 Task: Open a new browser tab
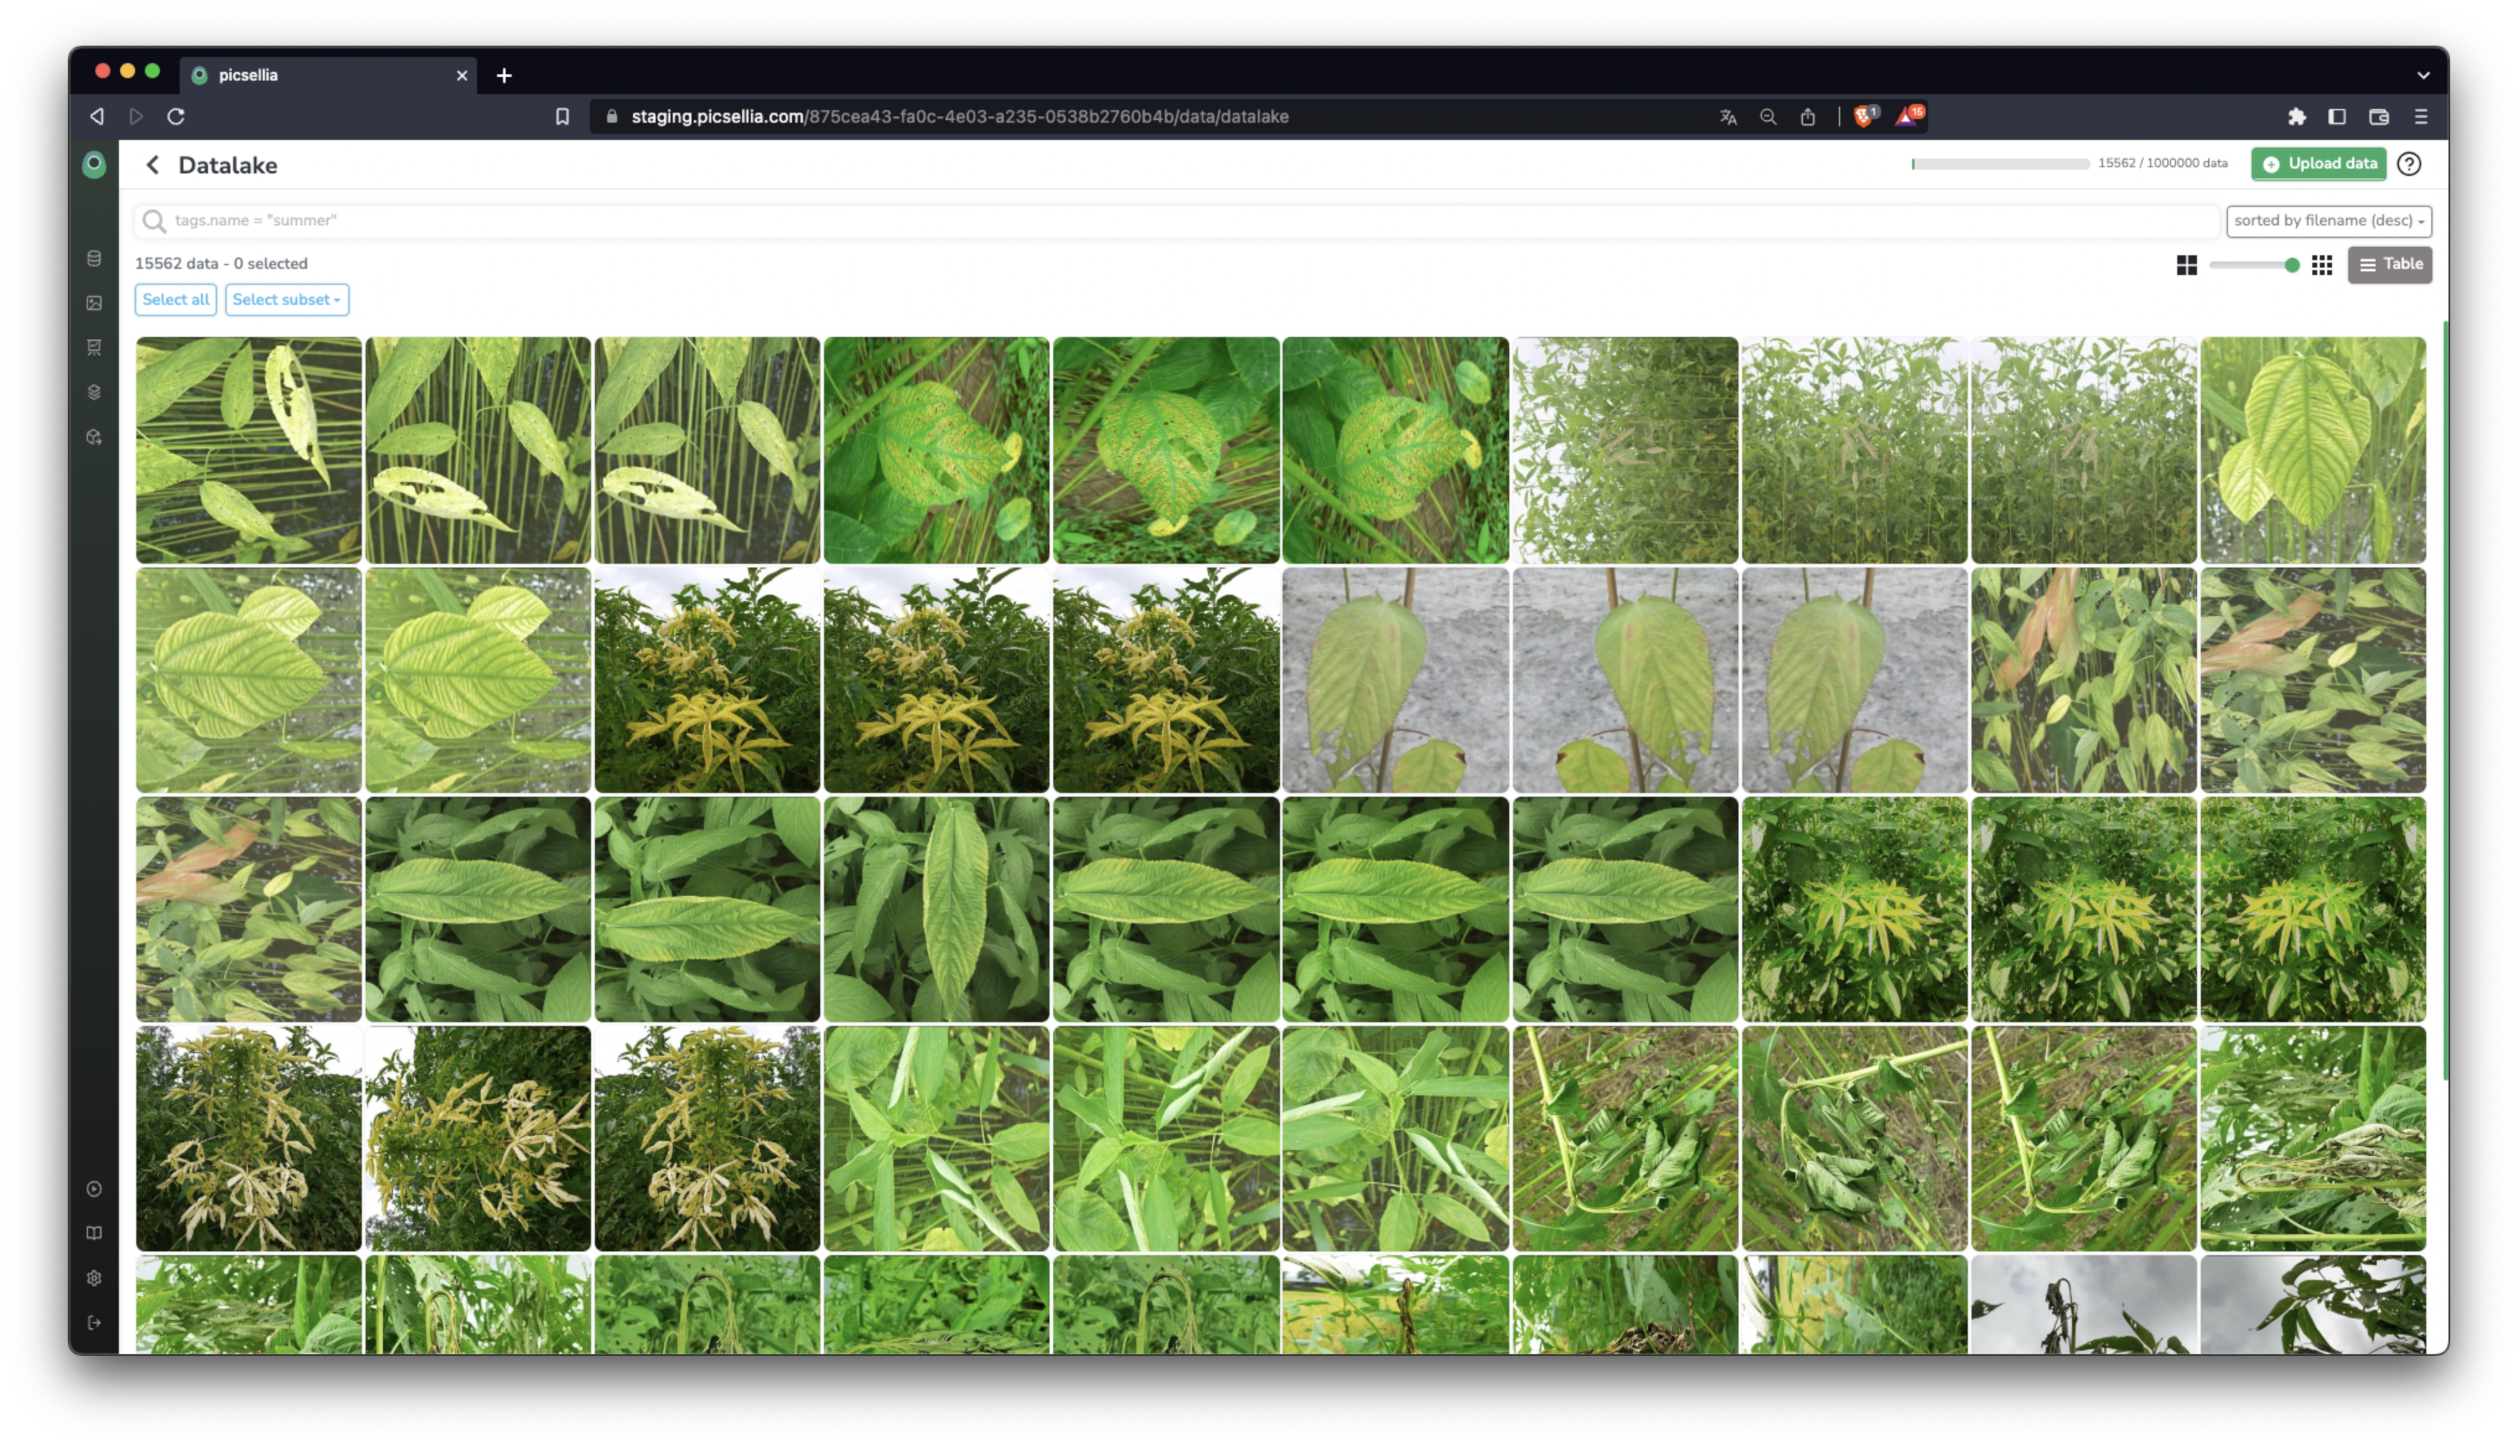pos(504,76)
